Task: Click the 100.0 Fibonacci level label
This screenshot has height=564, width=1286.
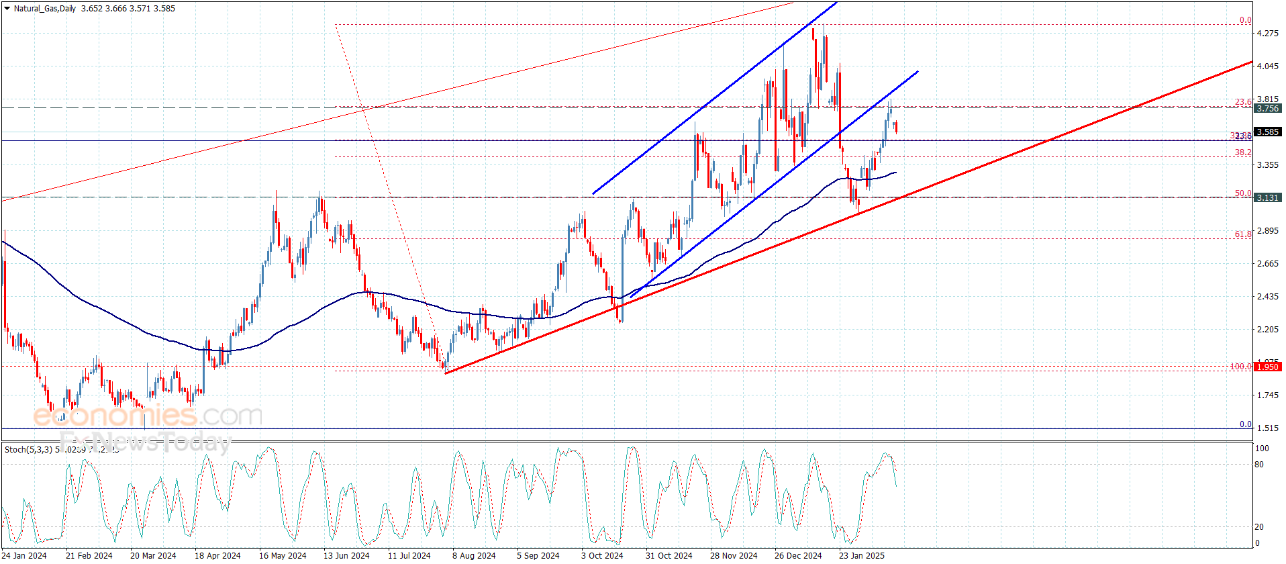Action: [x=1241, y=367]
